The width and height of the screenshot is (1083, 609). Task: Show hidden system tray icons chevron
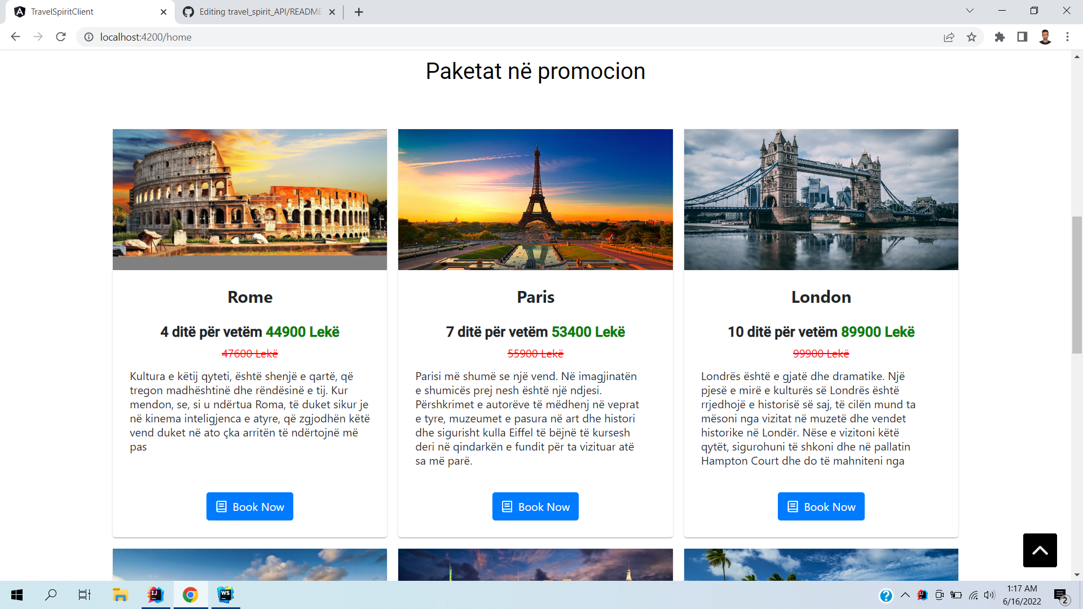click(905, 595)
